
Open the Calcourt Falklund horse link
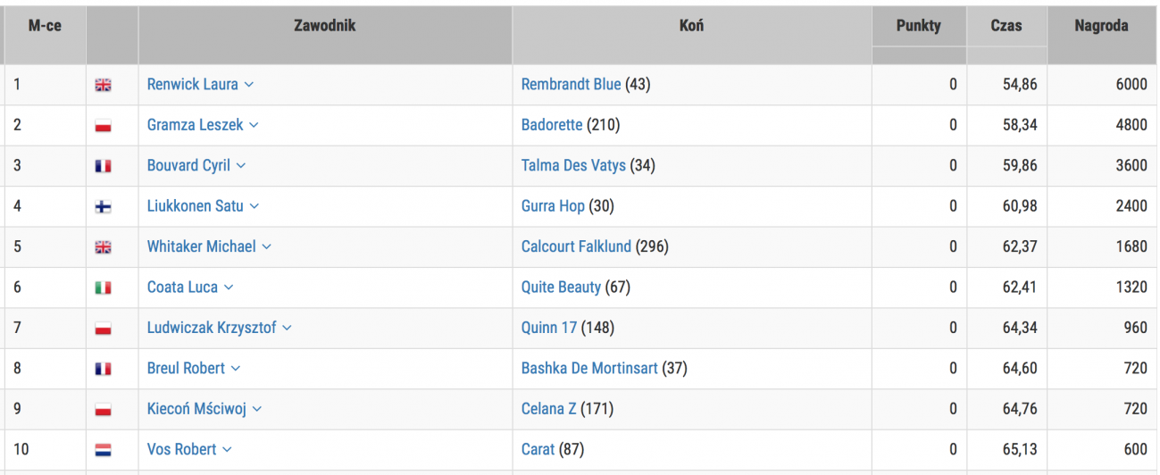(576, 246)
